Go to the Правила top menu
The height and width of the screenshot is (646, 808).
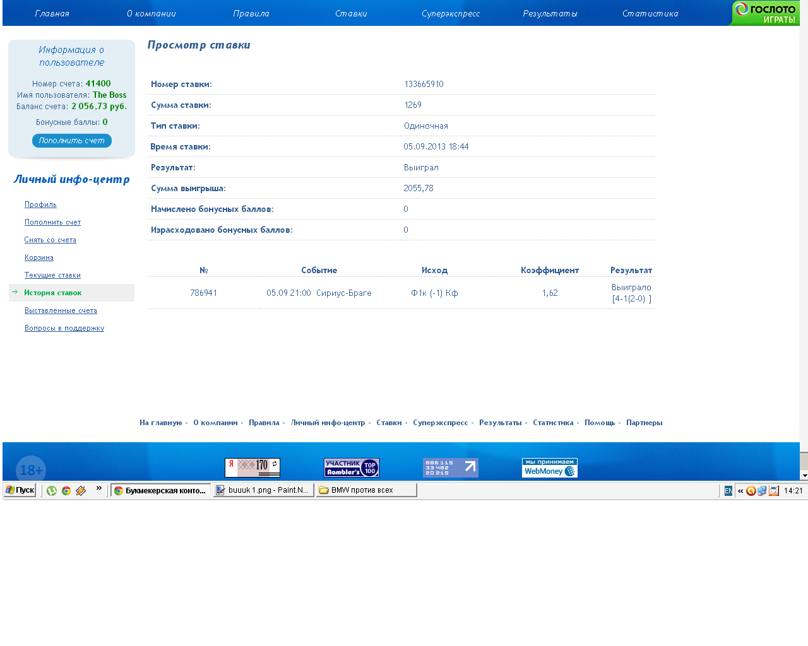point(251,13)
